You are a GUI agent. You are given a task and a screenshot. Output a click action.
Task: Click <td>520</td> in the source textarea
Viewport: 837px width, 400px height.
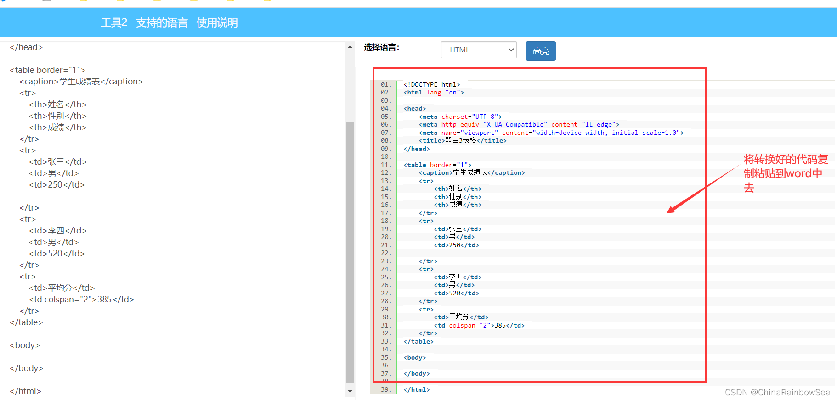57,253
